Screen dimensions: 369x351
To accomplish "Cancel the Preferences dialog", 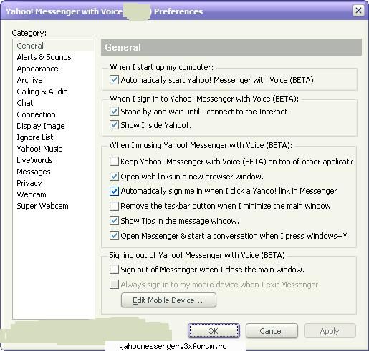I will point(272,331).
